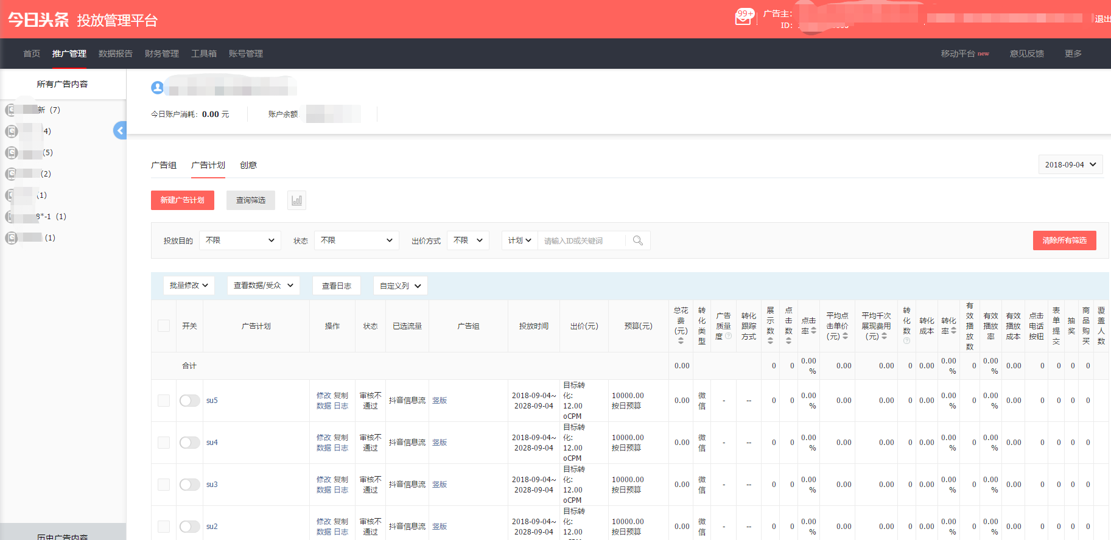
Task: Click the 查看日志 button
Action: point(337,286)
